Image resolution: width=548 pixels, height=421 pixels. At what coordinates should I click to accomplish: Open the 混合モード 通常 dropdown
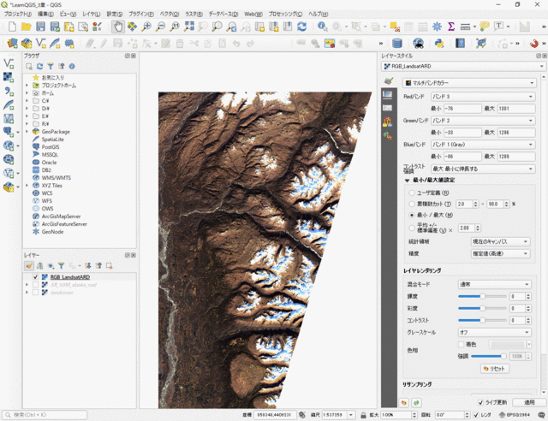tap(494, 284)
